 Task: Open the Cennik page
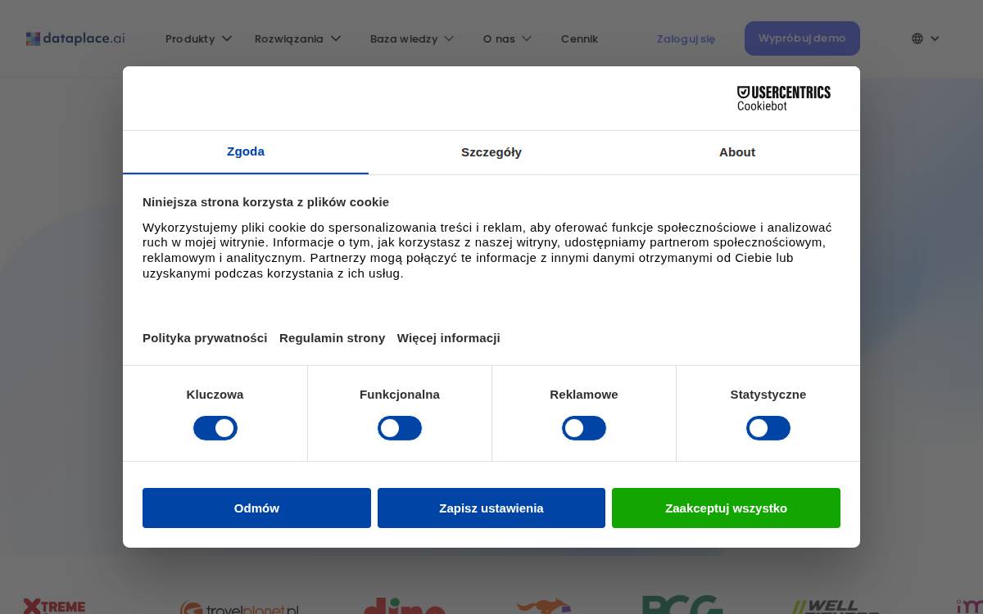click(x=579, y=38)
